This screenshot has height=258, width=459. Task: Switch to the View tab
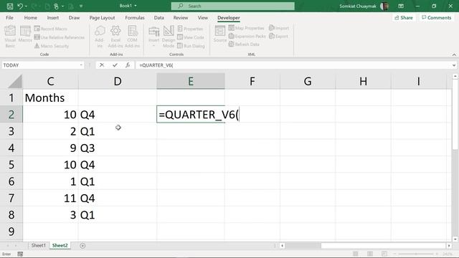click(202, 18)
